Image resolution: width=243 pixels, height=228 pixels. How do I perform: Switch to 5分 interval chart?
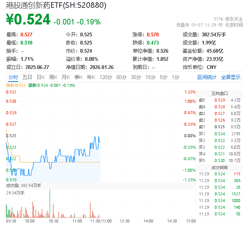[163, 77]
